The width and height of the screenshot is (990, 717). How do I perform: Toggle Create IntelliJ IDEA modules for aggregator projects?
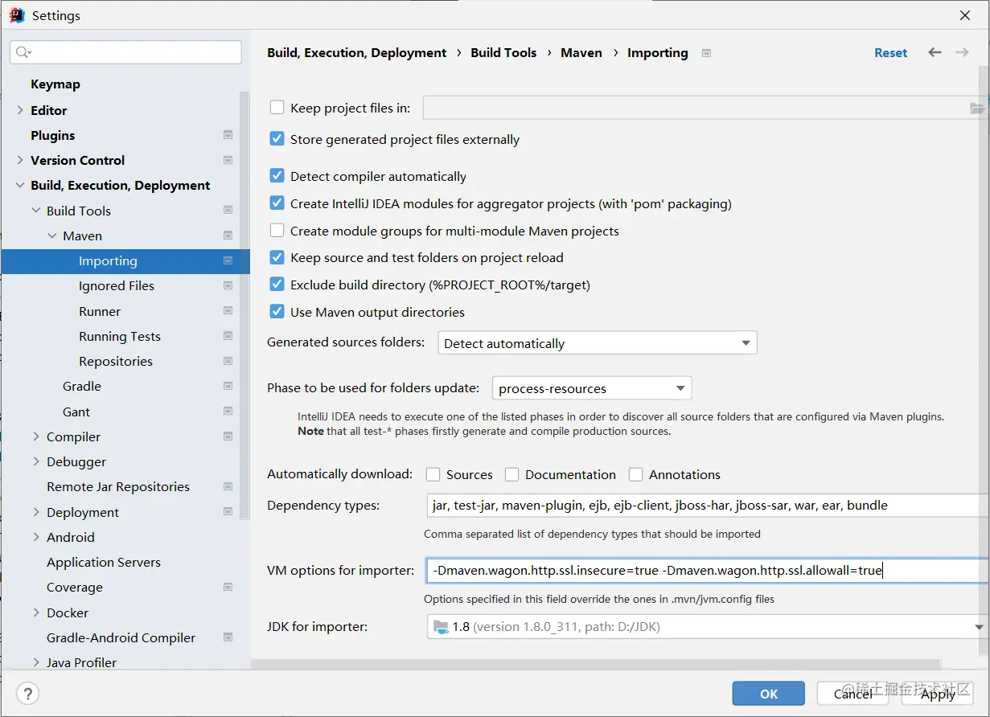(x=277, y=203)
